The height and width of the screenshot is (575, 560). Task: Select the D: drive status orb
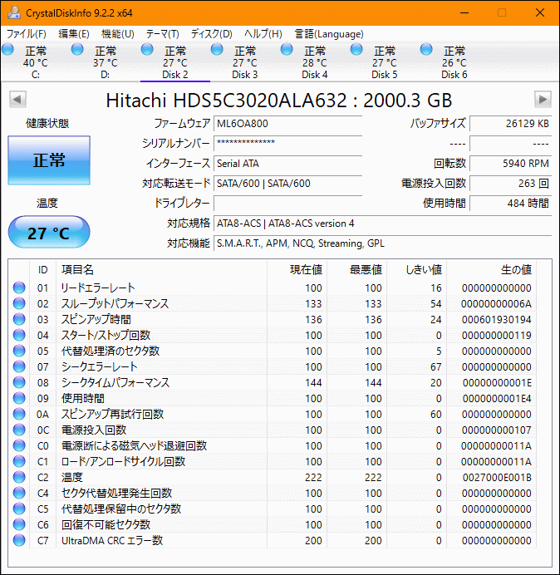77,50
